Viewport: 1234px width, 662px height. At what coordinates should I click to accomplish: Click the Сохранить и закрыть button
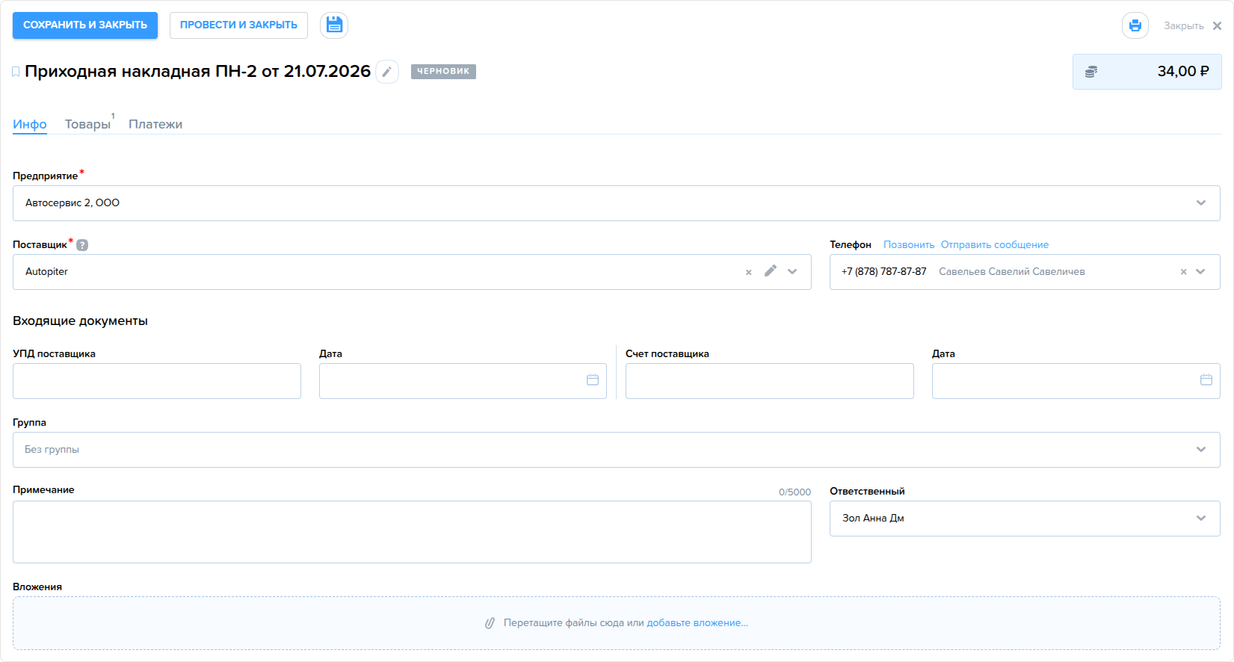(x=85, y=25)
